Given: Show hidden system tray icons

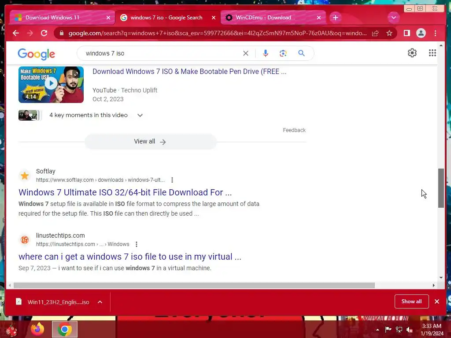Looking at the screenshot, I should [377, 330].
